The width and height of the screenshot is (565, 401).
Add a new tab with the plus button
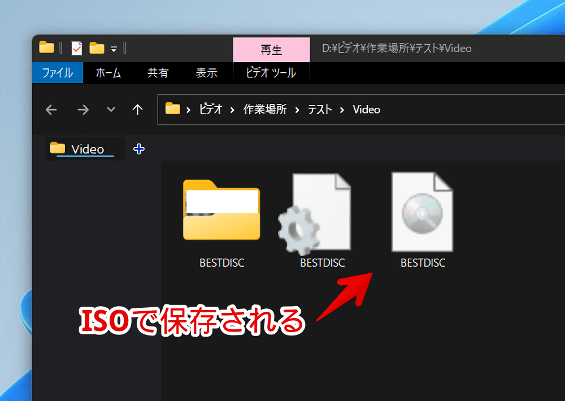pyautogui.click(x=139, y=149)
